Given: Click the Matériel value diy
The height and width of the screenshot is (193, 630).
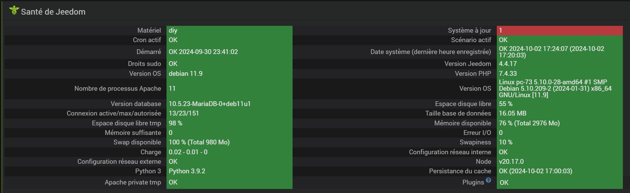Looking at the screenshot, I should point(173,31).
